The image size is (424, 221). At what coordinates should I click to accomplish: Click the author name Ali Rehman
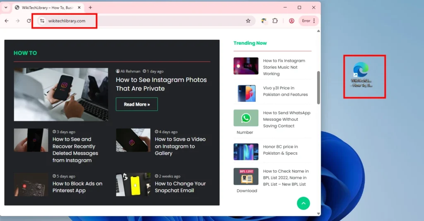pyautogui.click(x=130, y=71)
